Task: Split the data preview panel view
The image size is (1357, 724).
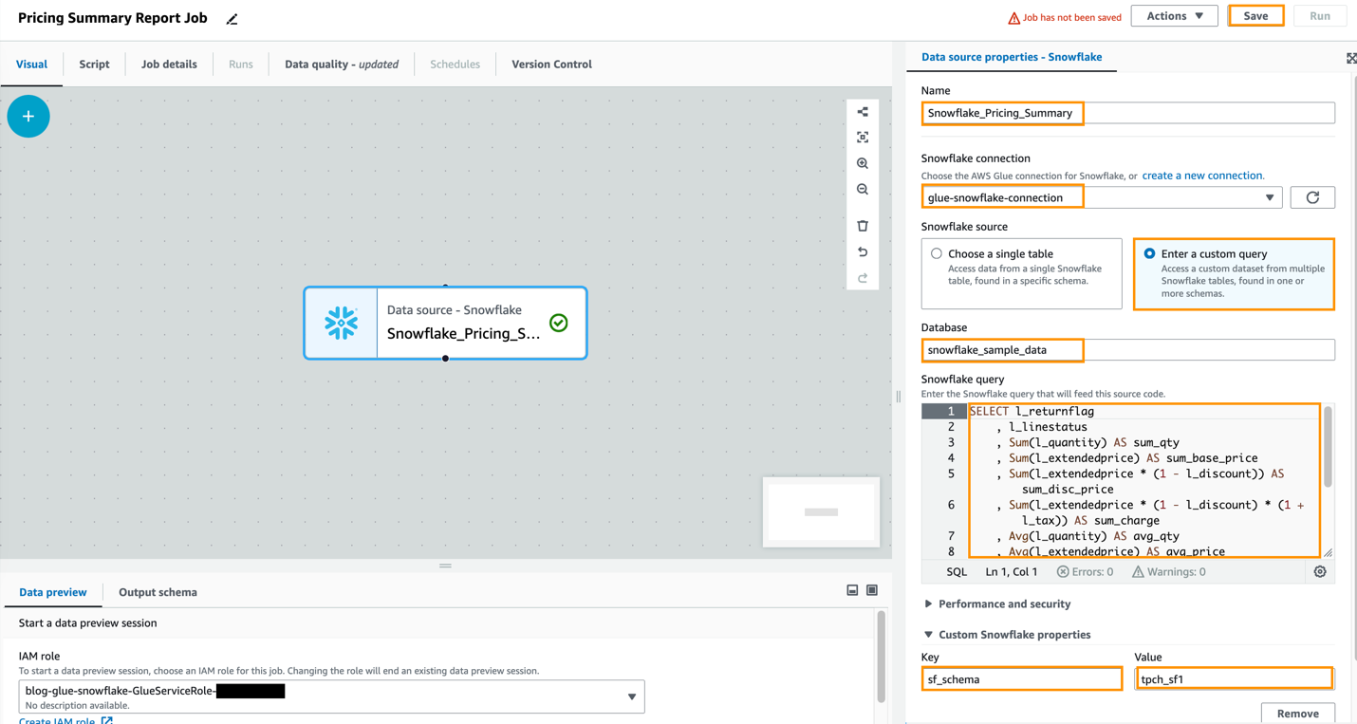Action: (852, 590)
